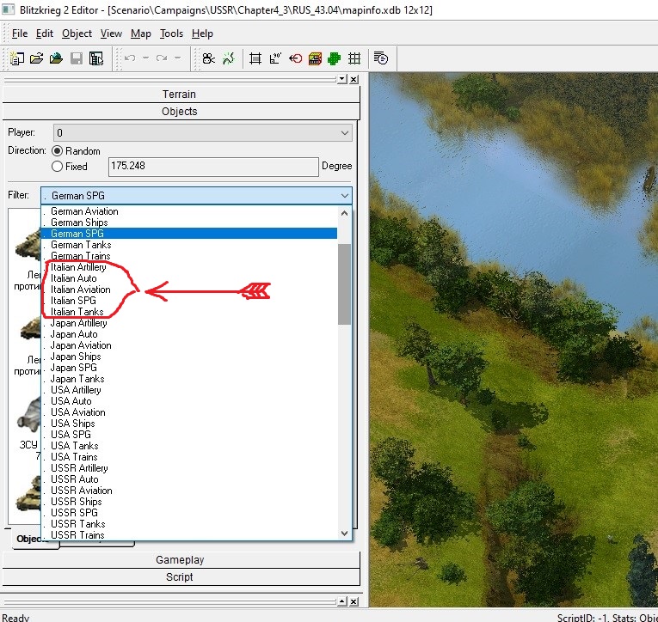The width and height of the screenshot is (658, 622).
Task: Click the green cross-shaped blocks icon
Action: [x=335, y=58]
